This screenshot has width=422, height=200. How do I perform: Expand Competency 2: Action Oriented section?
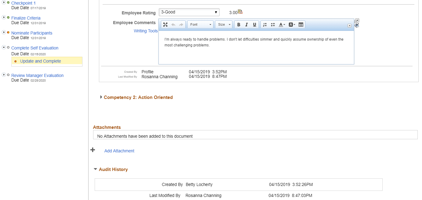pos(101,97)
